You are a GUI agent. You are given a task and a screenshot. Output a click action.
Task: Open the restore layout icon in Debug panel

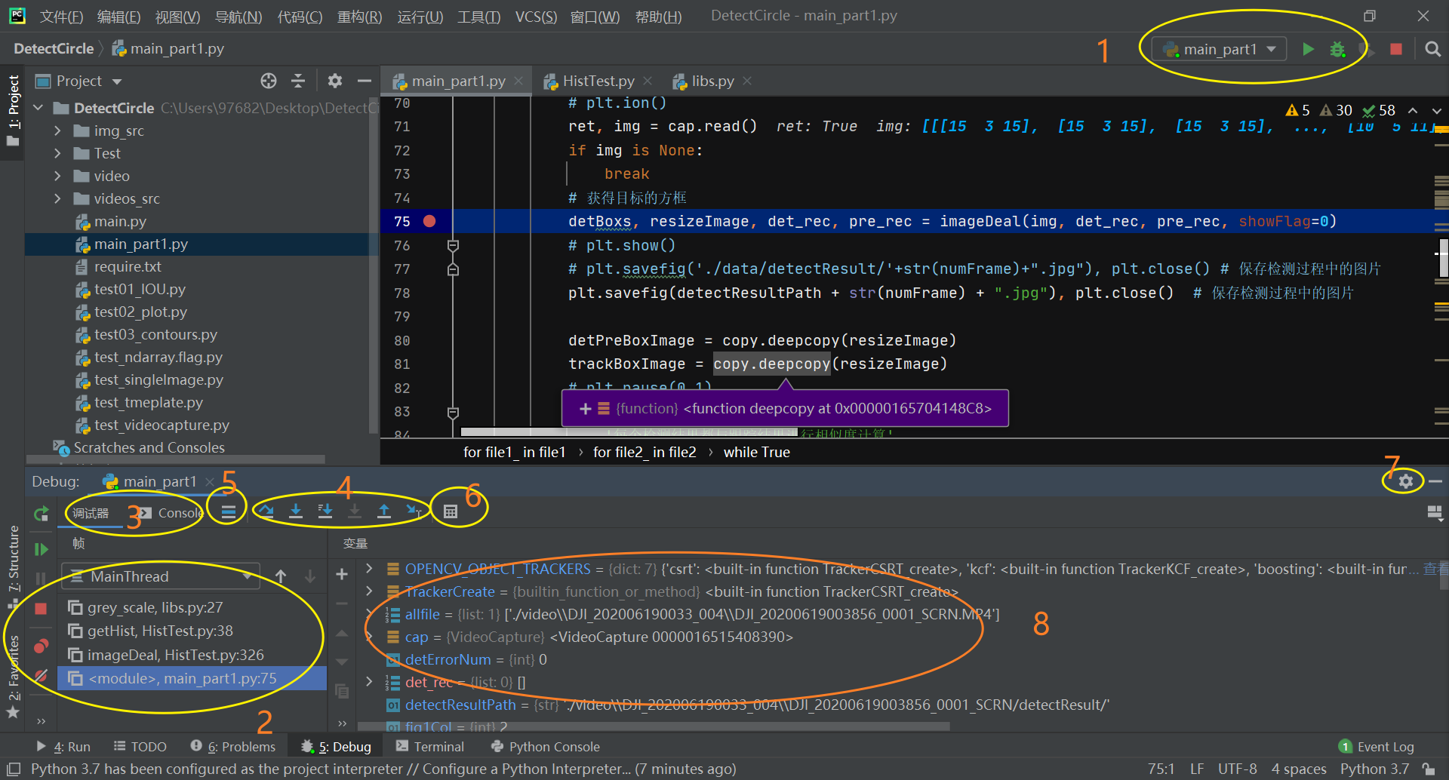[1435, 513]
